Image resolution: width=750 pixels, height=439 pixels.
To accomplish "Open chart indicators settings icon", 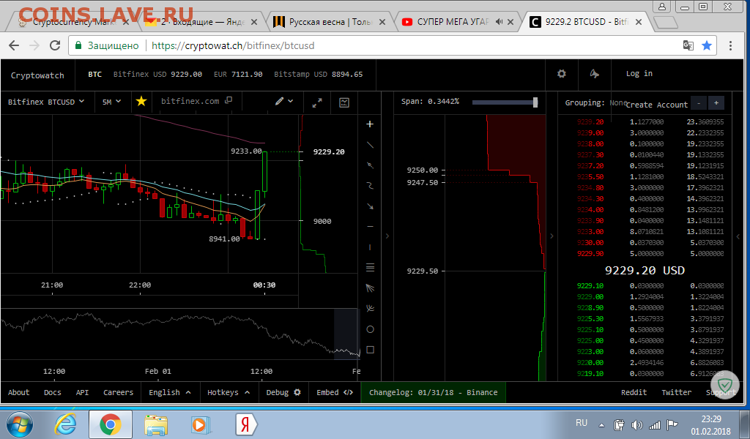I will click(344, 102).
